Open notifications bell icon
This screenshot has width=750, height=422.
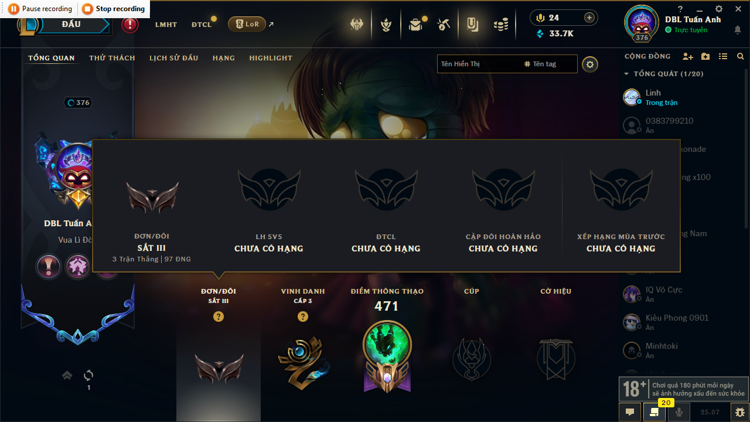pos(738,30)
